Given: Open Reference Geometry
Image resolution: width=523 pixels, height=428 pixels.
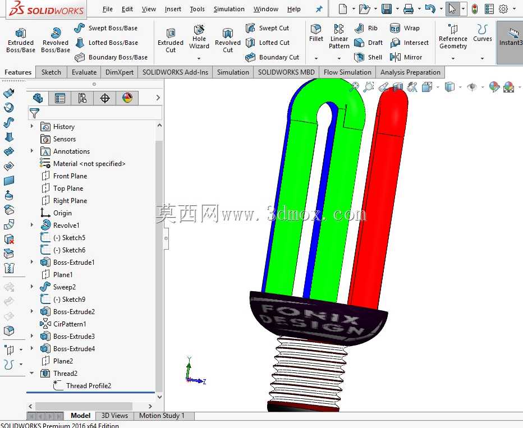Looking at the screenshot, I should [453, 36].
